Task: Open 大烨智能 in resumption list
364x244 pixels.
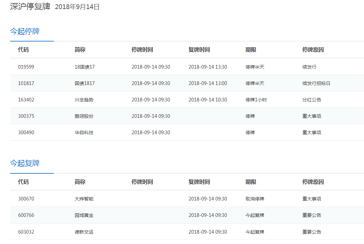Action: pyautogui.click(x=84, y=199)
